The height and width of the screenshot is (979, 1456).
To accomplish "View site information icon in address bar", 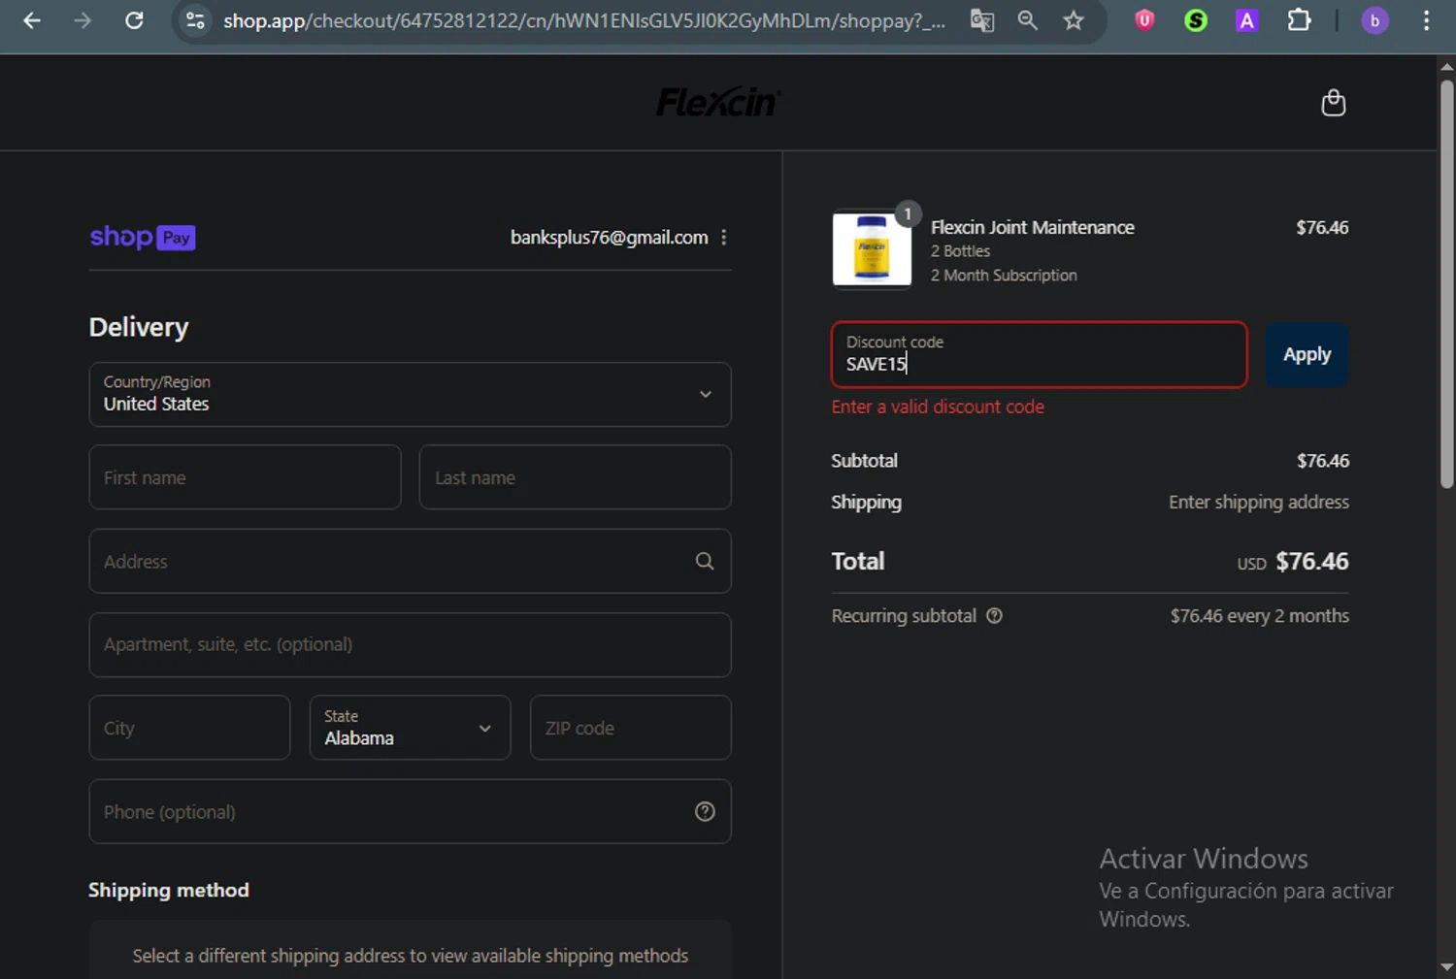I will (x=195, y=20).
